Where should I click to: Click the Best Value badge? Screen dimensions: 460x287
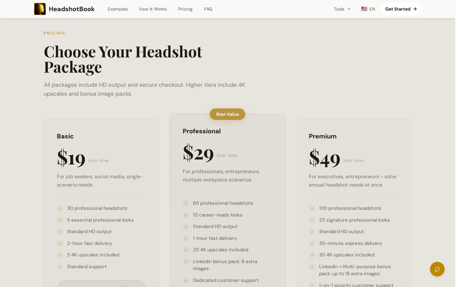[x=227, y=114]
